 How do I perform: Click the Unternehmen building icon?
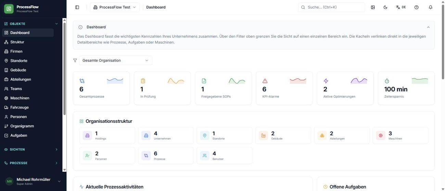tap(146, 135)
